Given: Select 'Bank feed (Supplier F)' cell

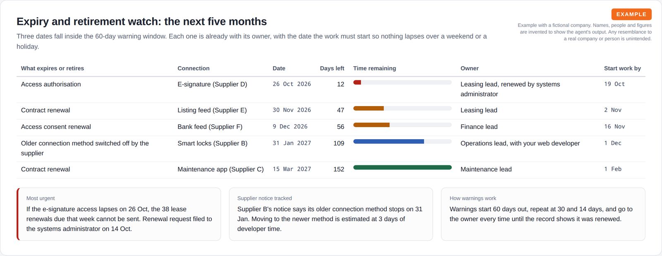Looking at the screenshot, I should click(210, 127).
